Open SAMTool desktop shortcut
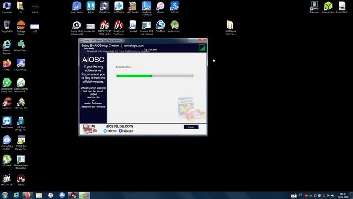 pyautogui.click(x=161, y=27)
